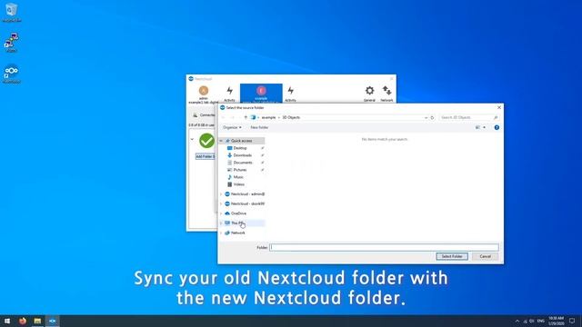The image size is (582, 327).
Task: Click the green sync checkmark icon
Action: [x=206, y=141]
